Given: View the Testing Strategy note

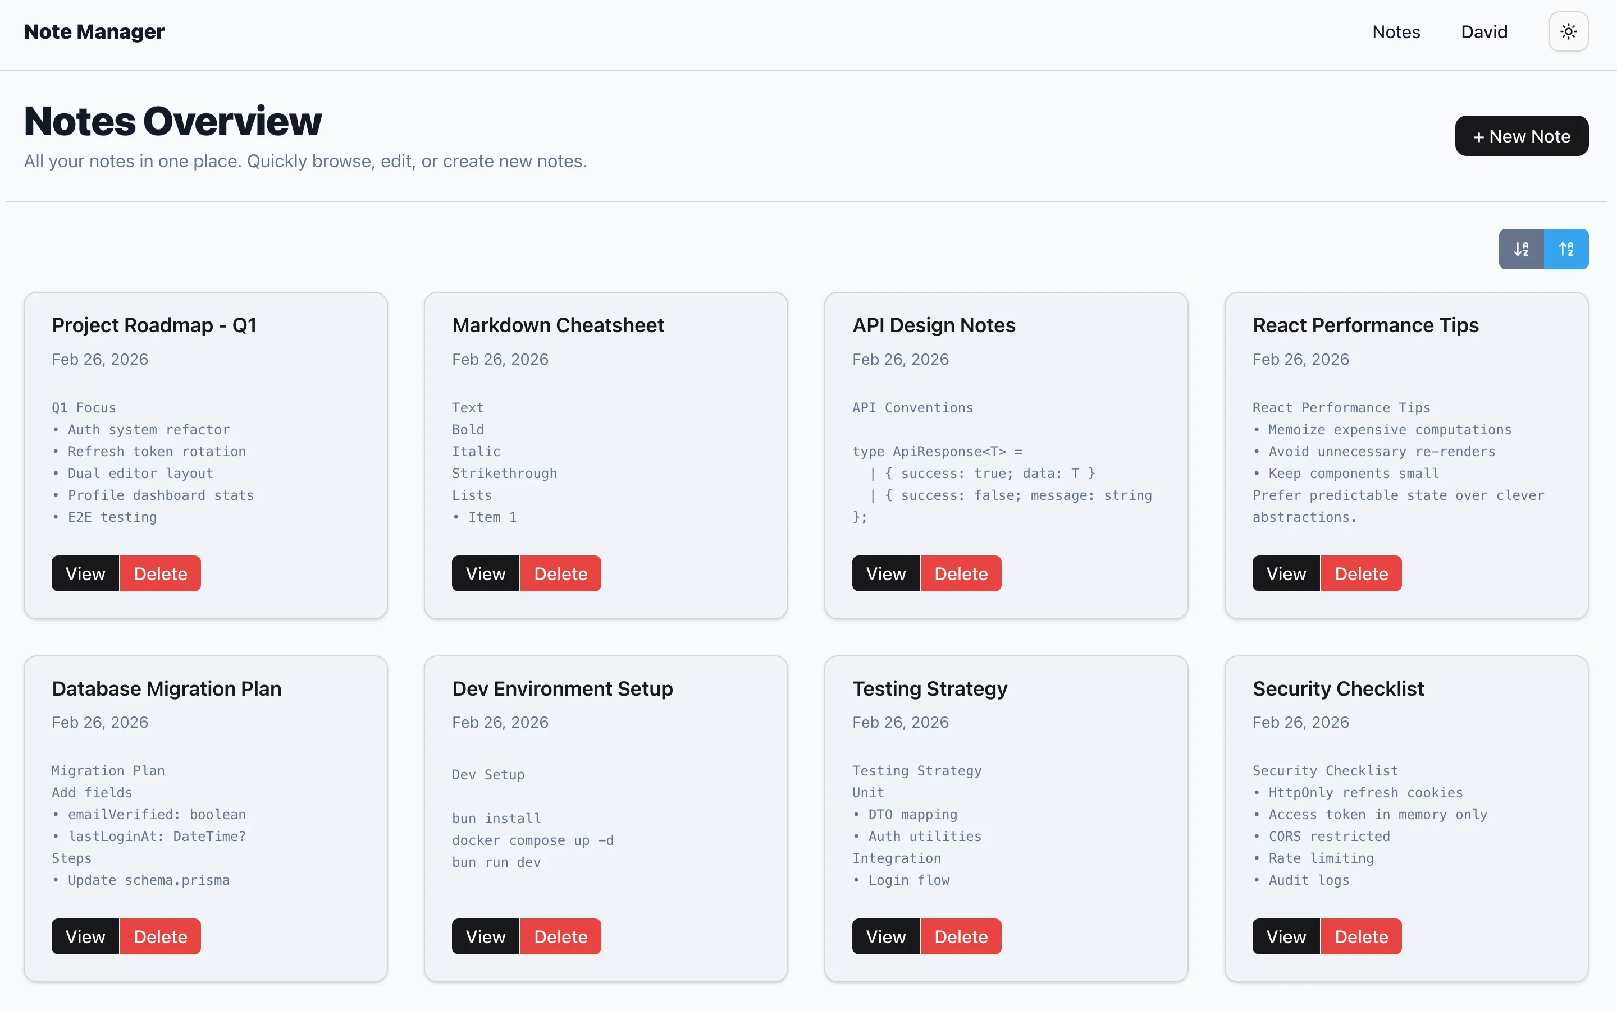Looking at the screenshot, I should [x=886, y=936].
